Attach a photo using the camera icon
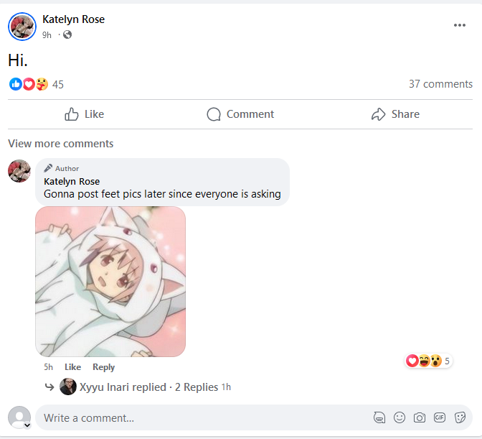The height and width of the screenshot is (439, 482). tap(420, 417)
